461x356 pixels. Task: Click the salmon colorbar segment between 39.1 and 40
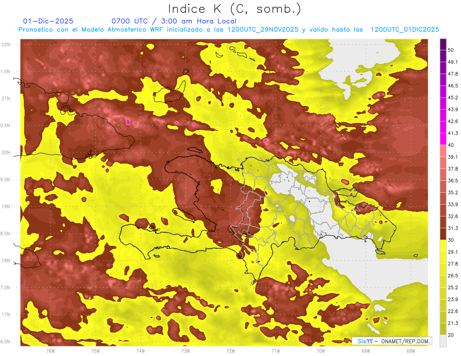[x=443, y=151]
